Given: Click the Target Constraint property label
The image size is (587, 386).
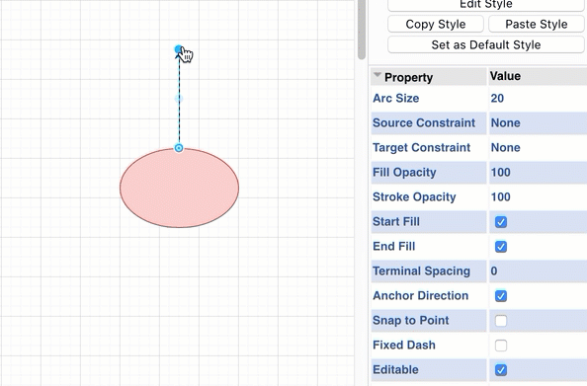Looking at the screenshot, I should click(x=421, y=148).
